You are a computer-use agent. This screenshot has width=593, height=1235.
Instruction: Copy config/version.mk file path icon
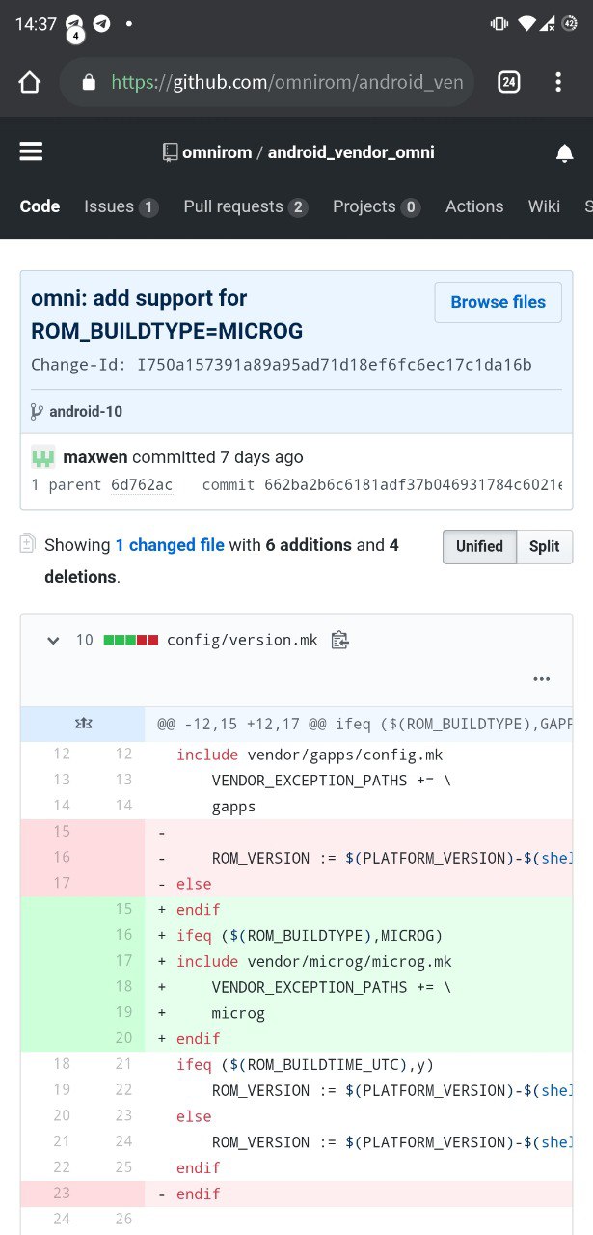pos(339,640)
